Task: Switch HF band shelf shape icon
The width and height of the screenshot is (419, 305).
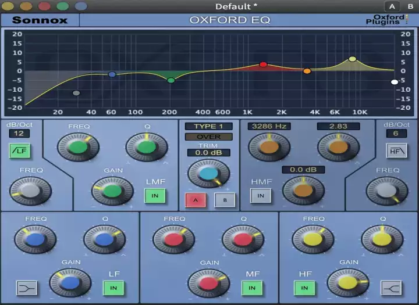Action: pos(391,288)
